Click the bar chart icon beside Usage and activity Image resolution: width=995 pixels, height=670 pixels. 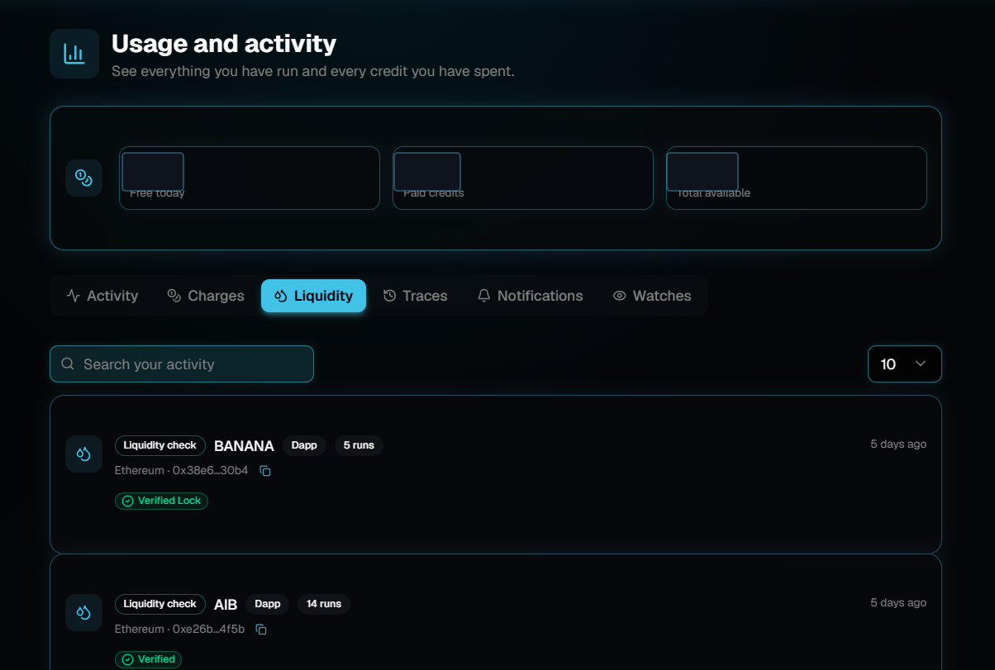click(74, 54)
